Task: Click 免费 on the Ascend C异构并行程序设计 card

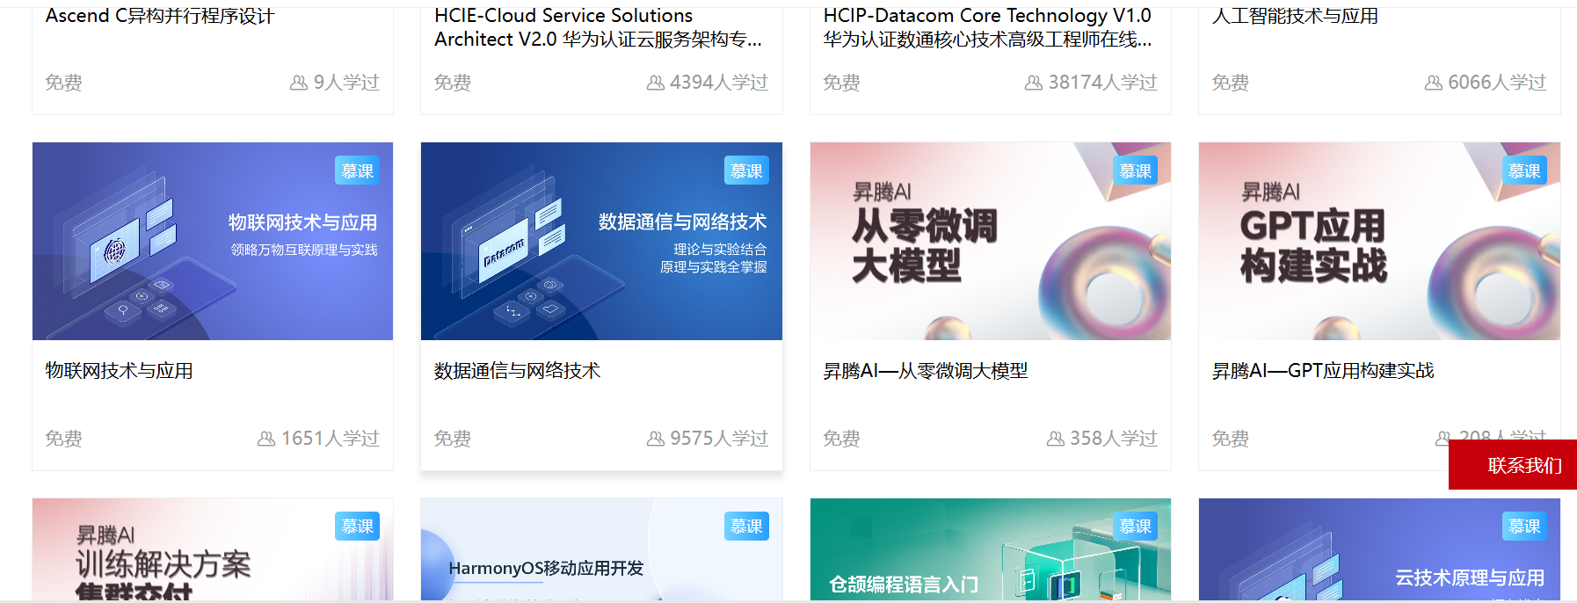Action: tap(64, 83)
